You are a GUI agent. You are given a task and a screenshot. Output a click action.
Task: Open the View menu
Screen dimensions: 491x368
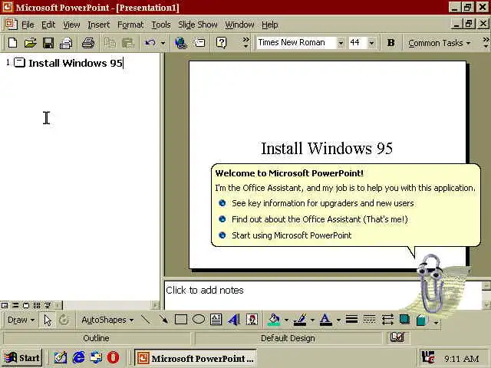coord(71,25)
